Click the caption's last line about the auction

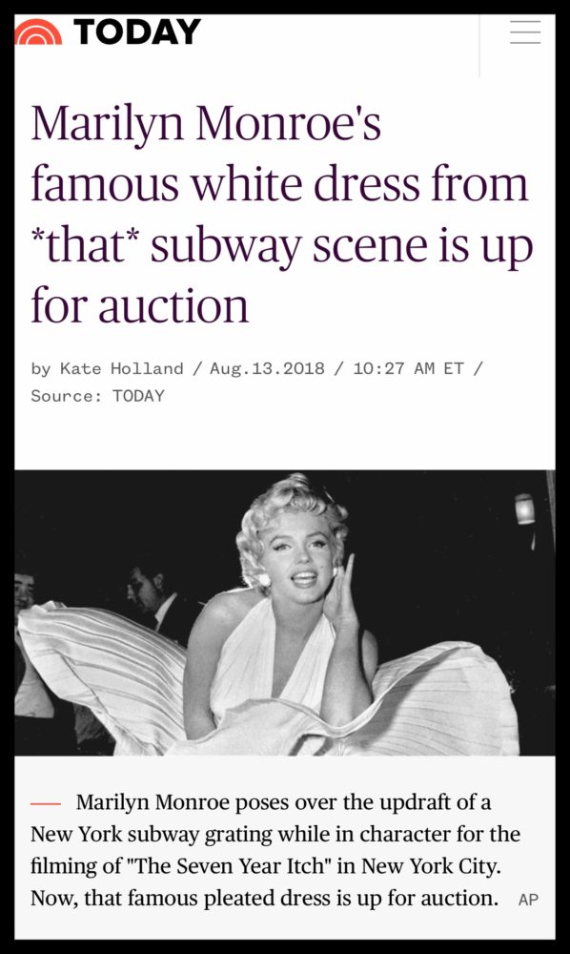(264, 898)
